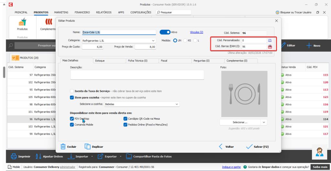Expand the Selecionar photo dropdown arrow
The height and width of the screenshot is (171, 331).
[264, 122]
